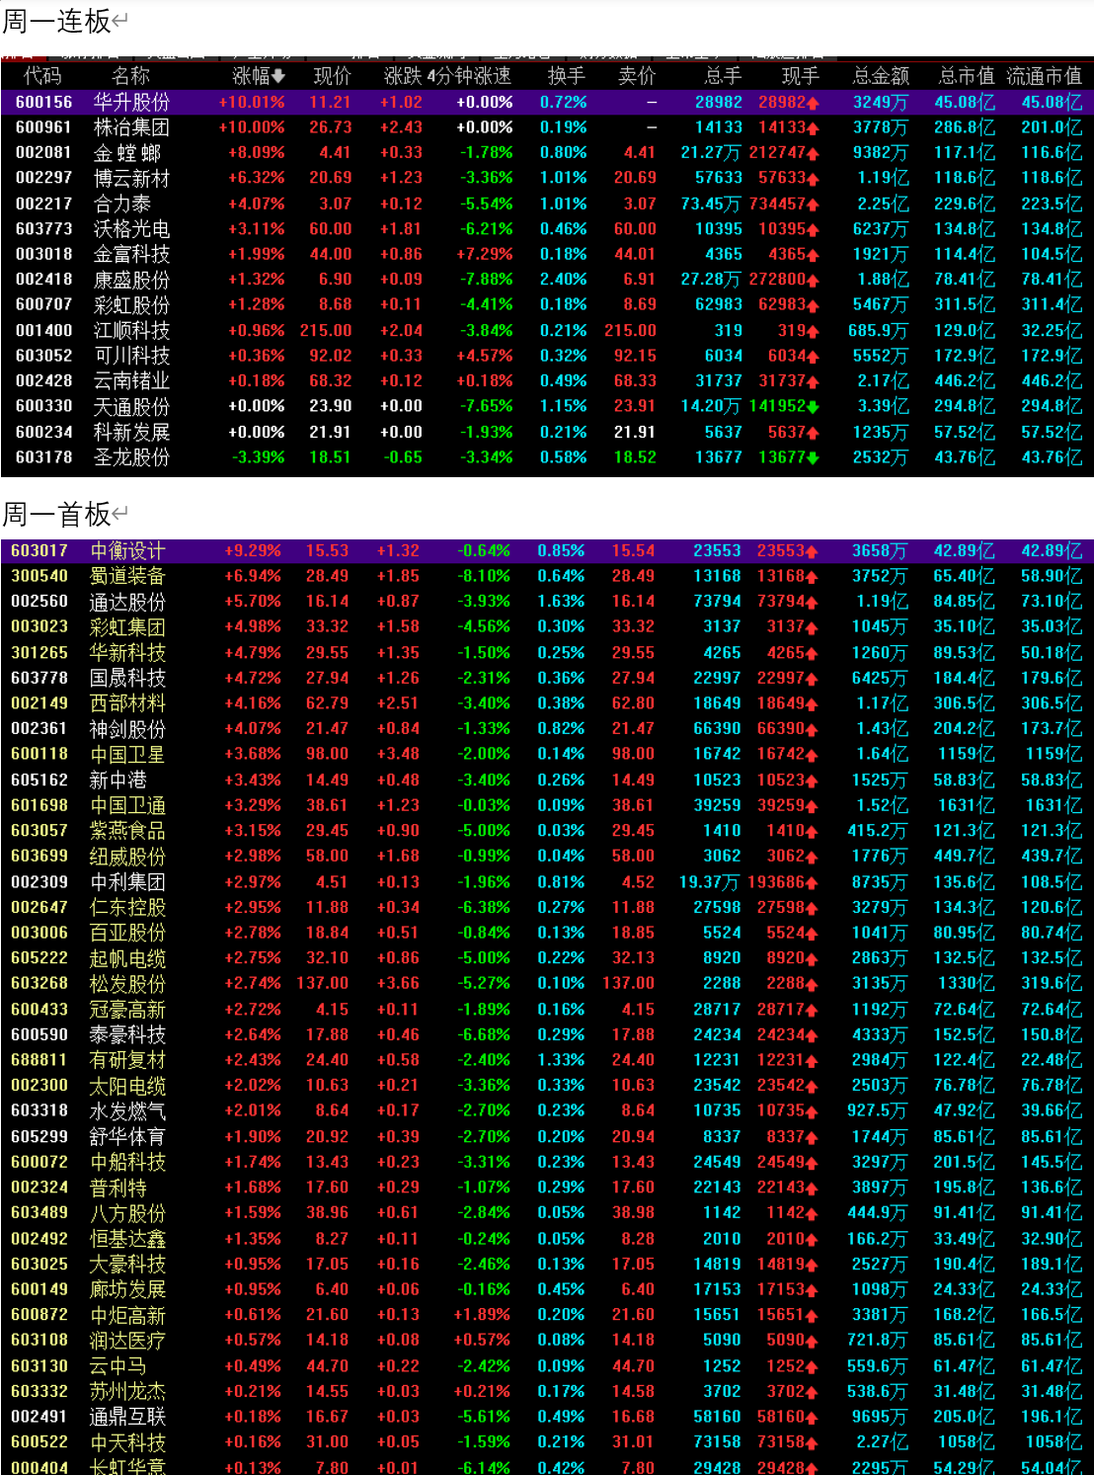Open the 廊坊发展 row
Viewport: 1094px width, 1476px height.
tap(547, 1290)
